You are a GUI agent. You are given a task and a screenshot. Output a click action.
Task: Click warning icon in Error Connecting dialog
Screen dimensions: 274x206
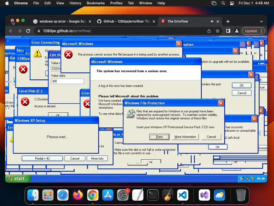[37, 53]
